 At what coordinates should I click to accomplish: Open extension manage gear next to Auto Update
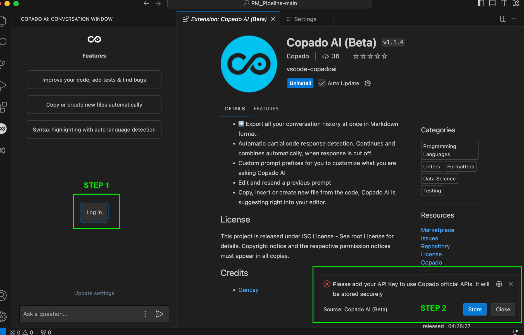pos(368,83)
